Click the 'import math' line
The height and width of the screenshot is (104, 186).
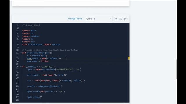coord(29,31)
